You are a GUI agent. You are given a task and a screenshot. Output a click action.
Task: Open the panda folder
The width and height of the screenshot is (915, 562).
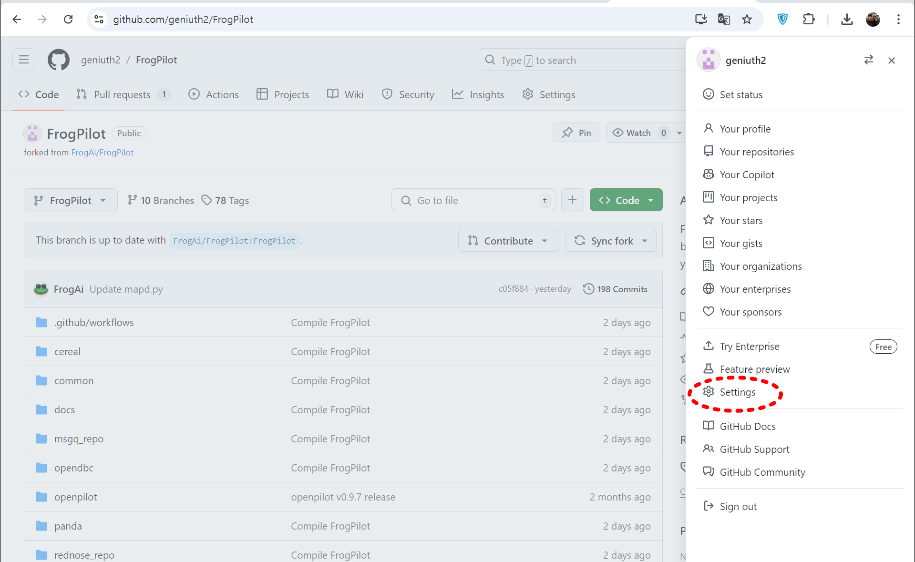(68, 526)
